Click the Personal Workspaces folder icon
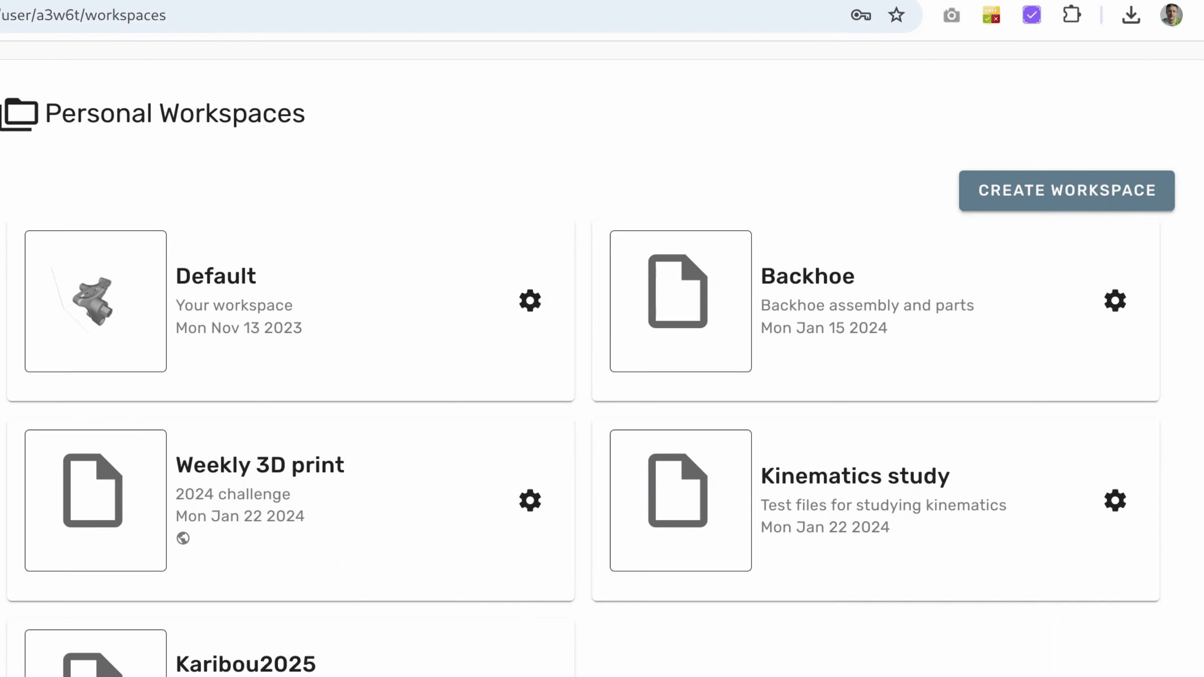The width and height of the screenshot is (1204, 677). point(20,113)
